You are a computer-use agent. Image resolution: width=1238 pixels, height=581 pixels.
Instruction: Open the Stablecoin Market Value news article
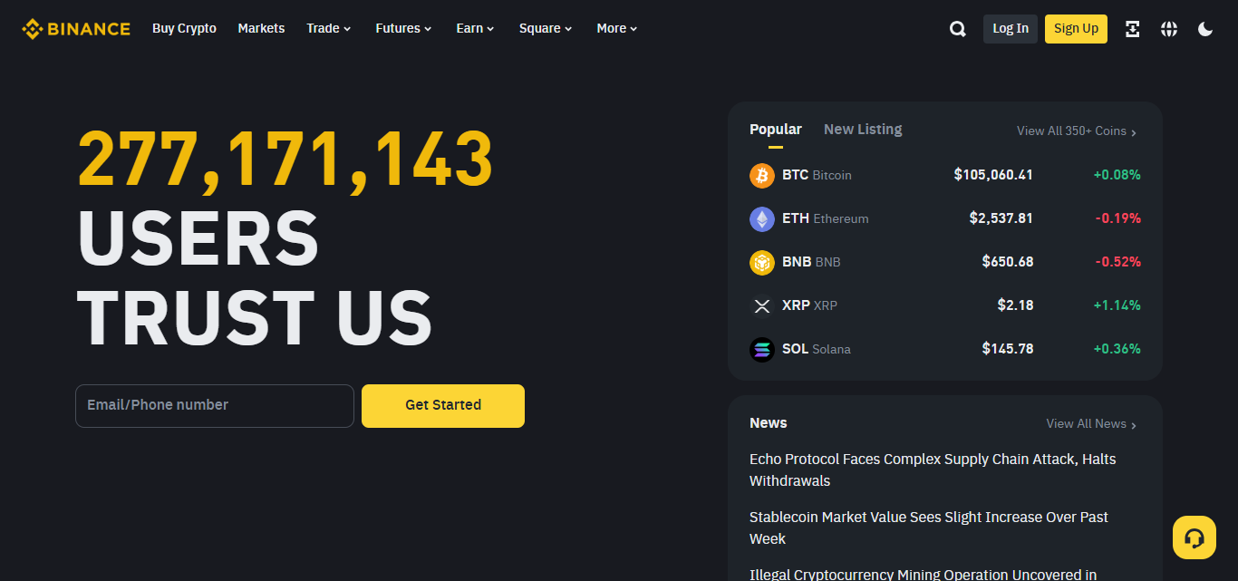[x=929, y=528]
